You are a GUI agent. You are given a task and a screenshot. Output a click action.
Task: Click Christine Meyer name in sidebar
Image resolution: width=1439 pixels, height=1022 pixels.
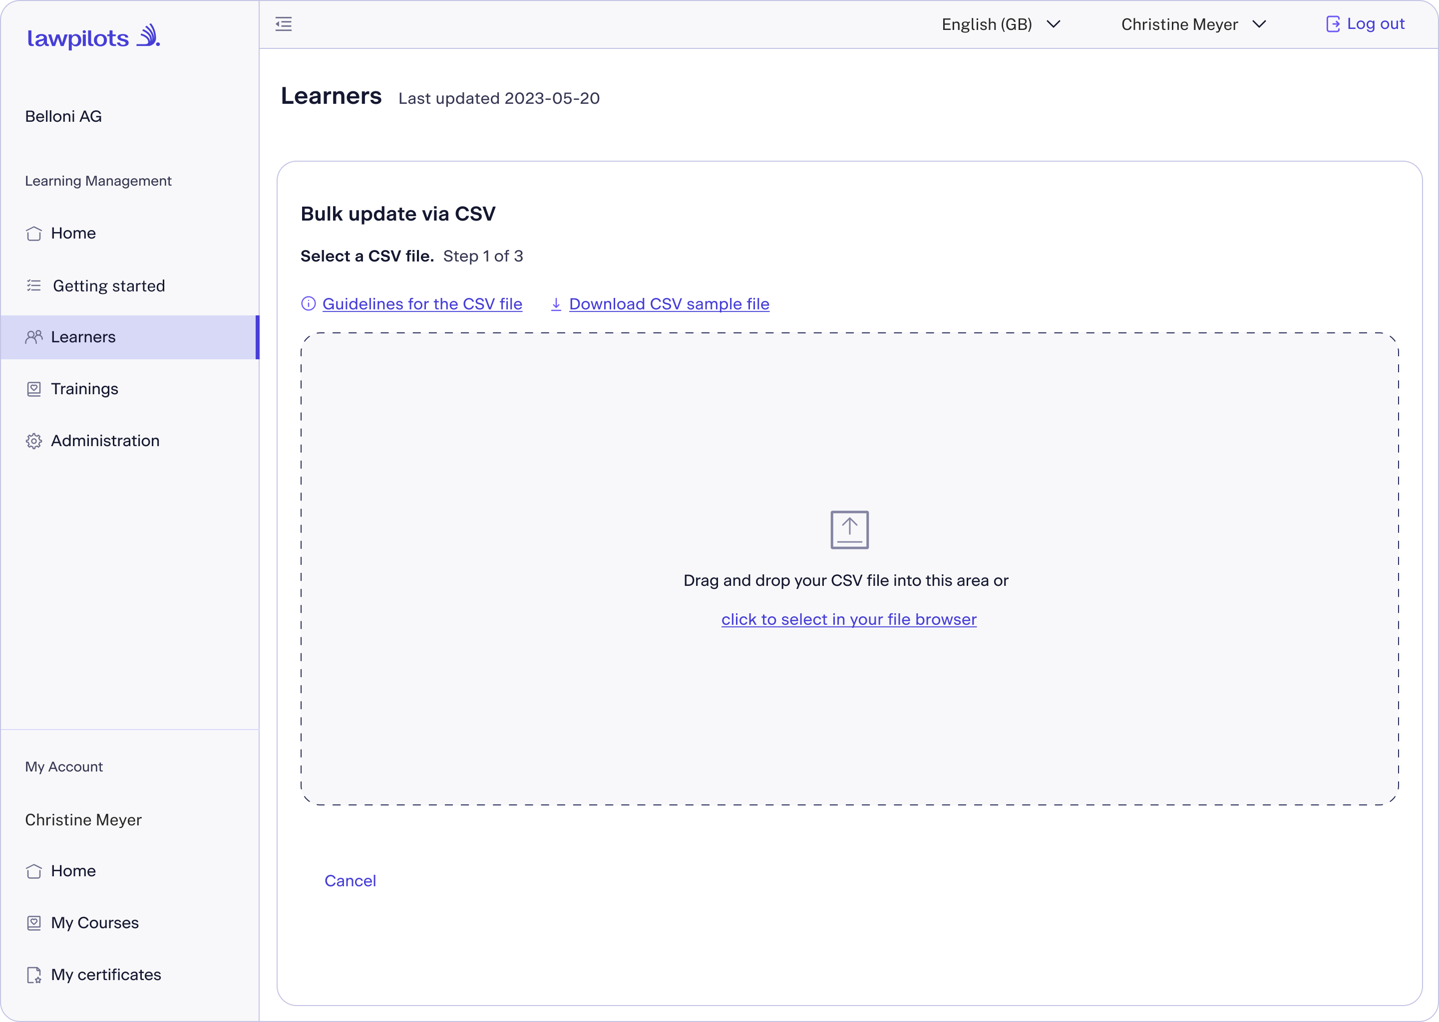tap(83, 820)
